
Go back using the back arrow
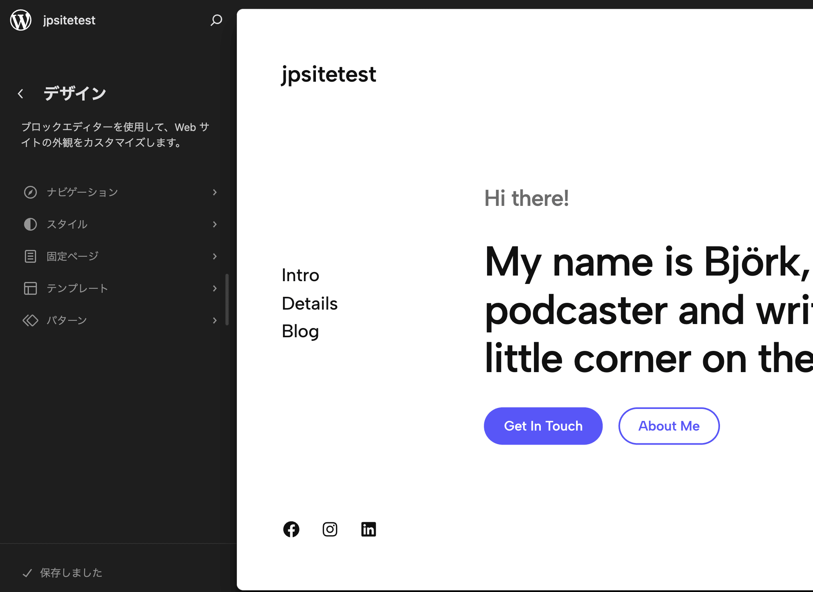pos(20,93)
